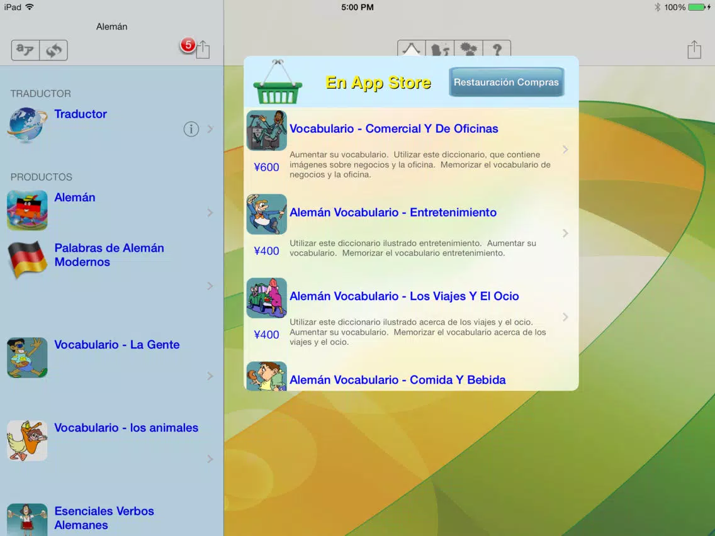
Task: Expand the Comercial Y De Oficinas chevron
Action: click(x=565, y=150)
